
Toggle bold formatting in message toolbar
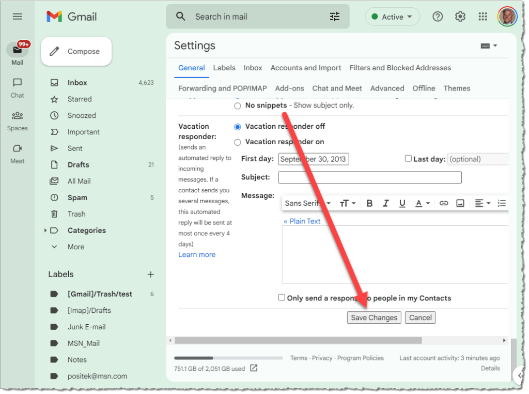(369, 203)
